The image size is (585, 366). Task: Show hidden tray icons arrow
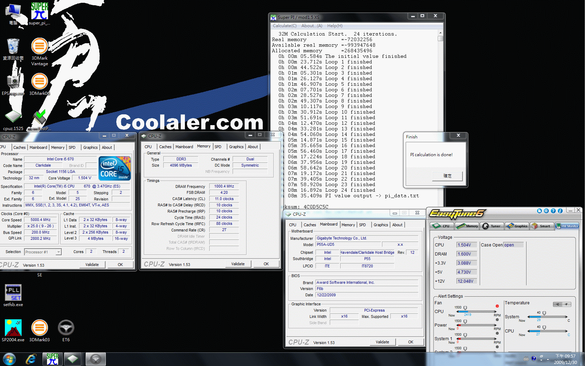[x=548, y=359]
